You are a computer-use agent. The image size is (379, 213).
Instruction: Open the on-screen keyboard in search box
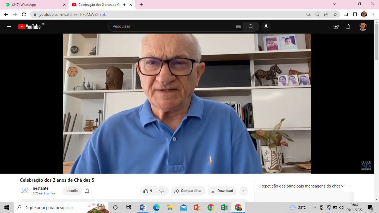point(238,27)
